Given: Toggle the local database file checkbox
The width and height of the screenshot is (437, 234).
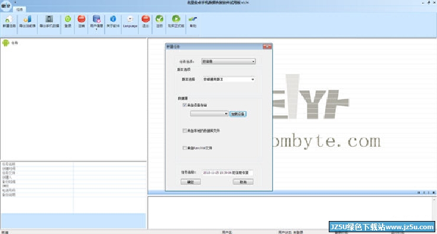Looking at the screenshot, I should (184, 131).
